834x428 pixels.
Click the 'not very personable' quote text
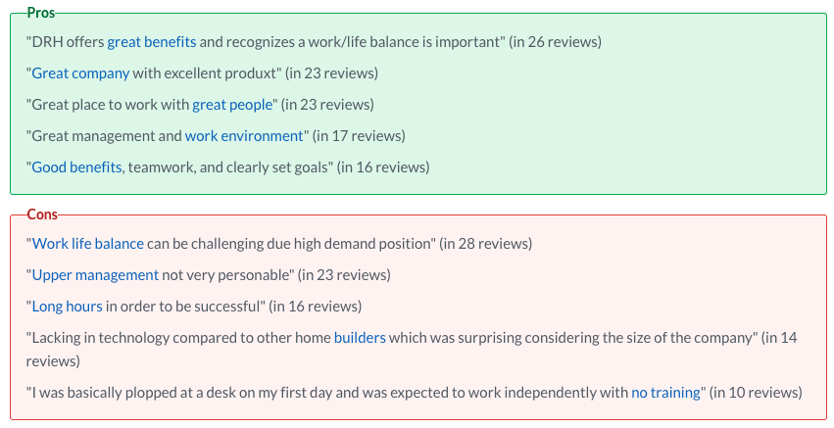click(224, 275)
